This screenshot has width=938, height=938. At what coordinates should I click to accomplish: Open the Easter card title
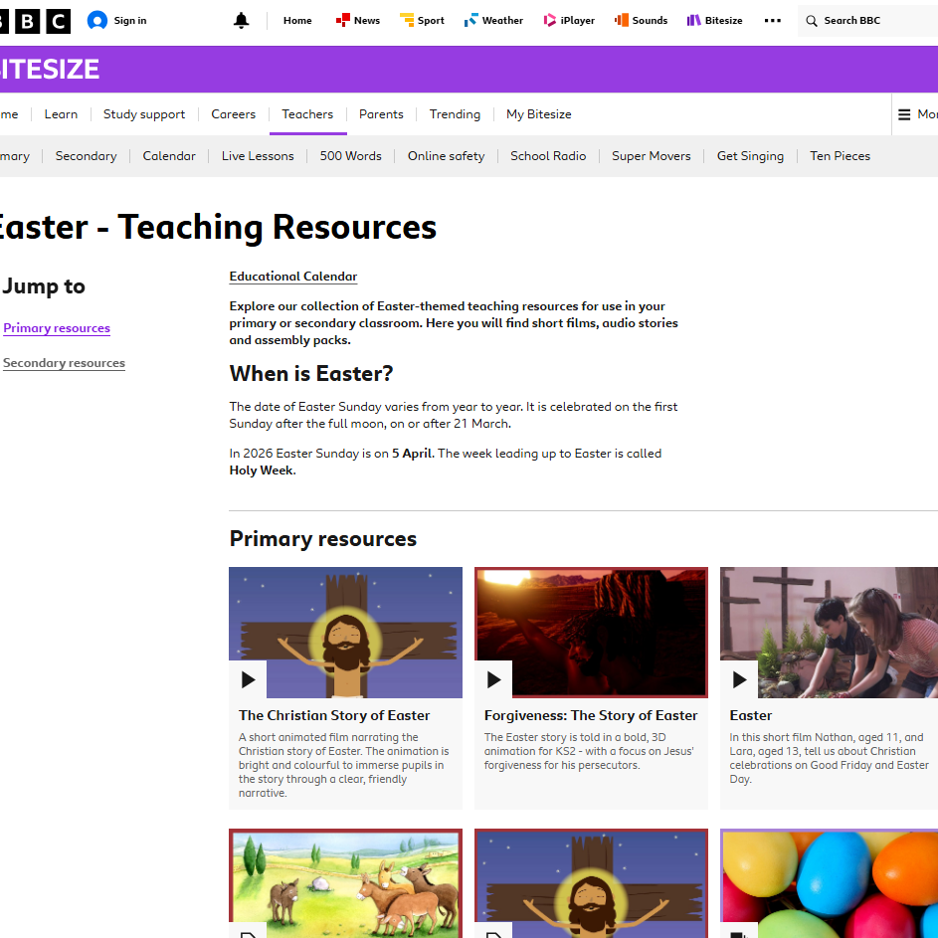[751, 715]
